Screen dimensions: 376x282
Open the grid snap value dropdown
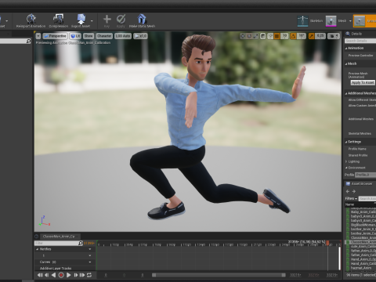click(x=284, y=36)
